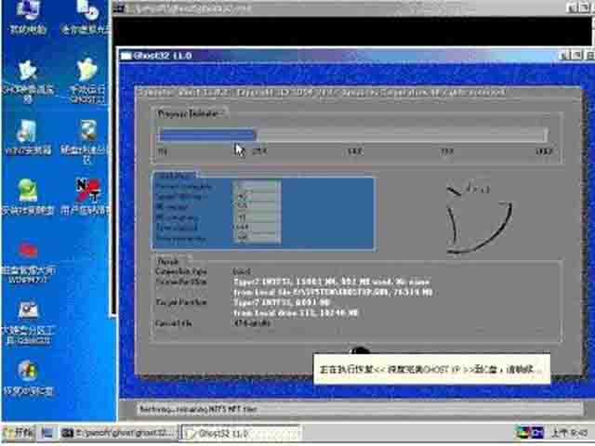Click the 25% progress marker label
Viewport: 595px width, 446px height.
pos(259,151)
